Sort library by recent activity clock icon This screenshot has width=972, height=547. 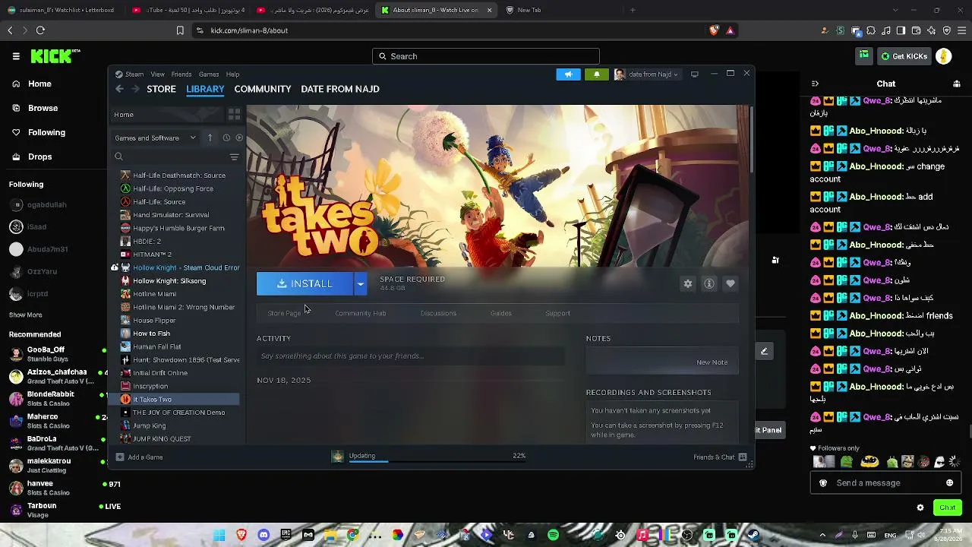pyautogui.click(x=226, y=138)
